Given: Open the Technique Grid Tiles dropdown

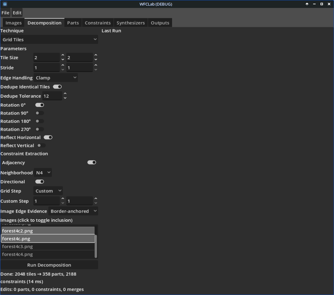Looking at the screenshot, I should coord(49,40).
